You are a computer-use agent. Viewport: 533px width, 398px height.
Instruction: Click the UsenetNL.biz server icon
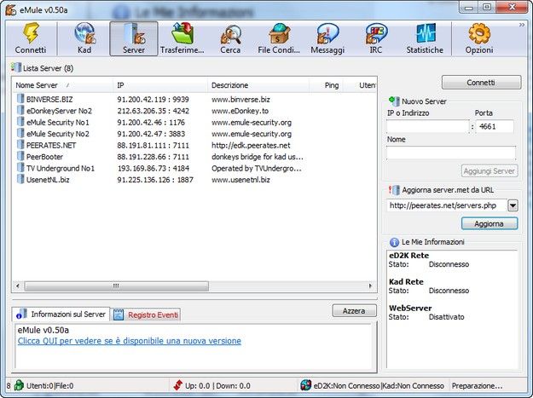point(20,180)
